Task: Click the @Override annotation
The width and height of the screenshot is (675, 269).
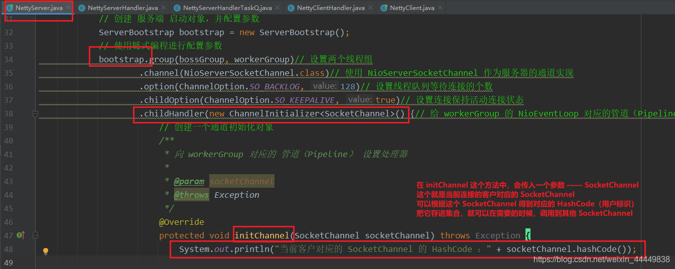Action: click(182, 222)
